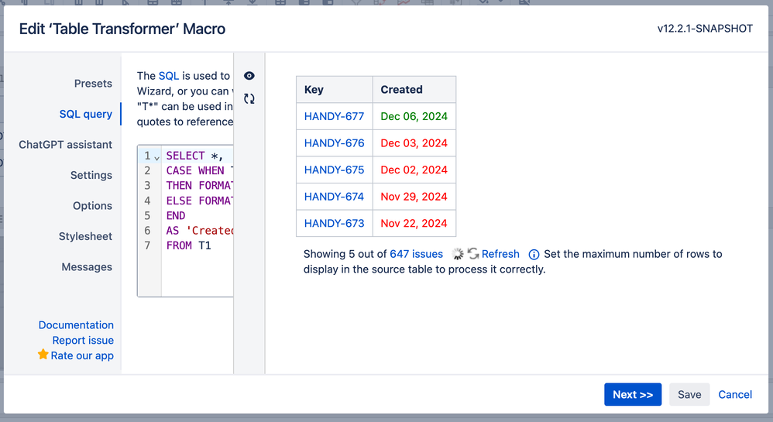Screen dimensions: 773x422
Task: Open issue HANDY-674
Action: tap(334, 196)
